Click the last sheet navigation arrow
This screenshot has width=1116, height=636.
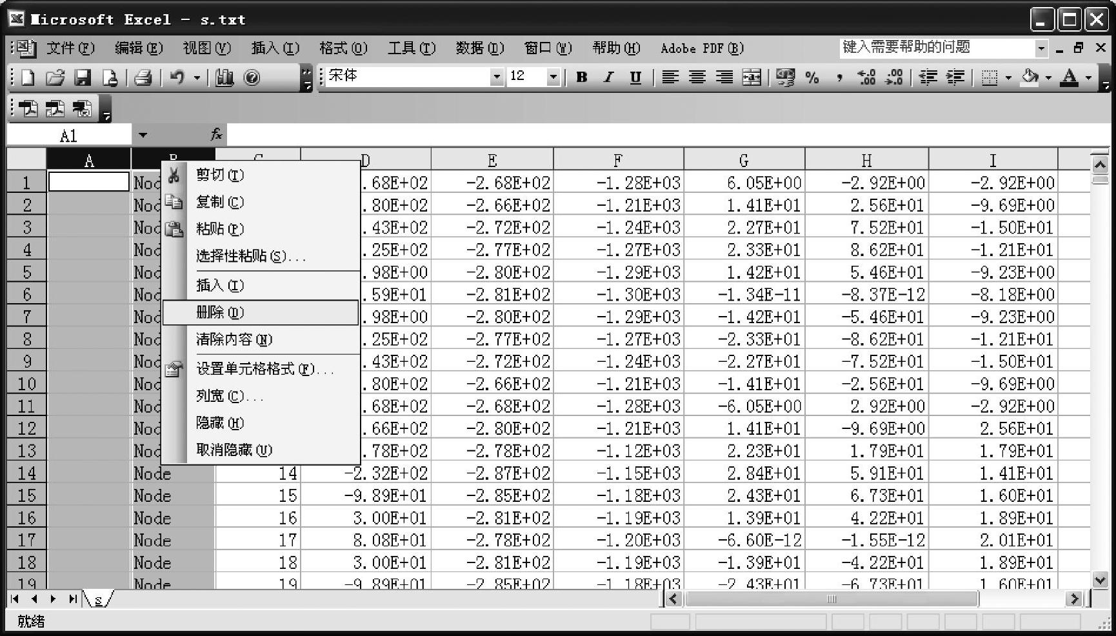click(x=72, y=599)
